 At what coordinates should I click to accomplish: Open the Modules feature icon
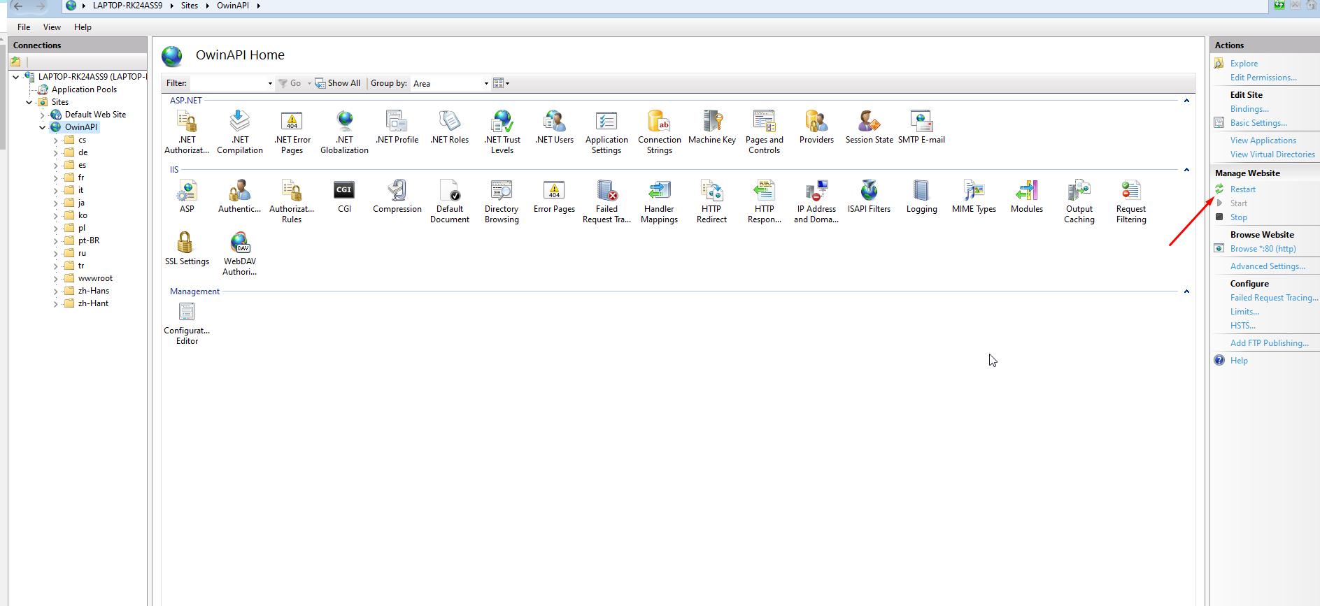click(x=1026, y=196)
